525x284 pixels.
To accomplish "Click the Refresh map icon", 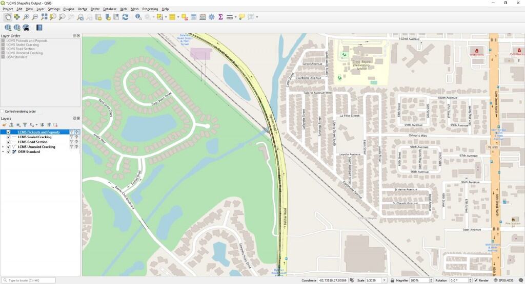I will pyautogui.click(x=125, y=17).
